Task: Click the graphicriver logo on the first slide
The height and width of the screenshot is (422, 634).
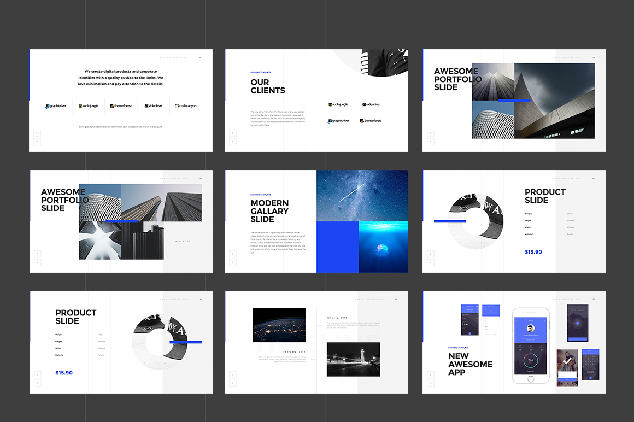Action: coord(56,106)
